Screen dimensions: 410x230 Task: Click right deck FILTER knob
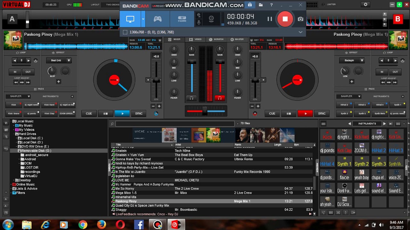(x=237, y=93)
